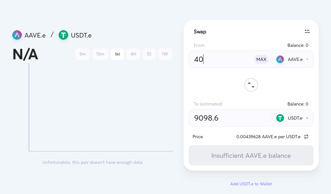Viewport: 331px width, 194px height.
Task: Click Insufficient AAVE.e balance button
Action: tap(251, 156)
